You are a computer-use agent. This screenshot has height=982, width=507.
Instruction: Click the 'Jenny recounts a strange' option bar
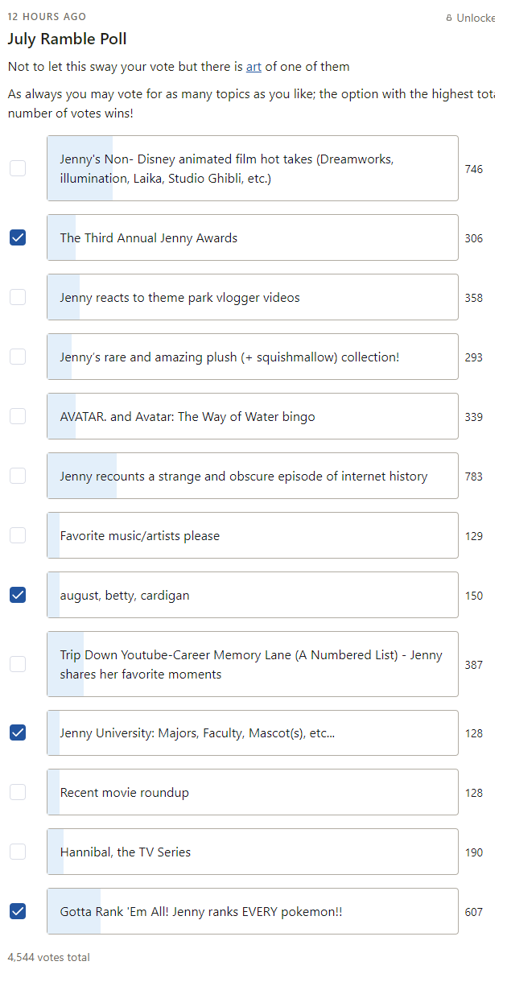[252, 476]
